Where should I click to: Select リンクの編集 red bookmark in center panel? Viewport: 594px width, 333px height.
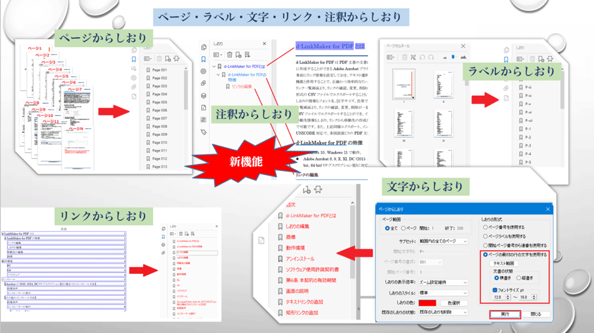point(242,87)
